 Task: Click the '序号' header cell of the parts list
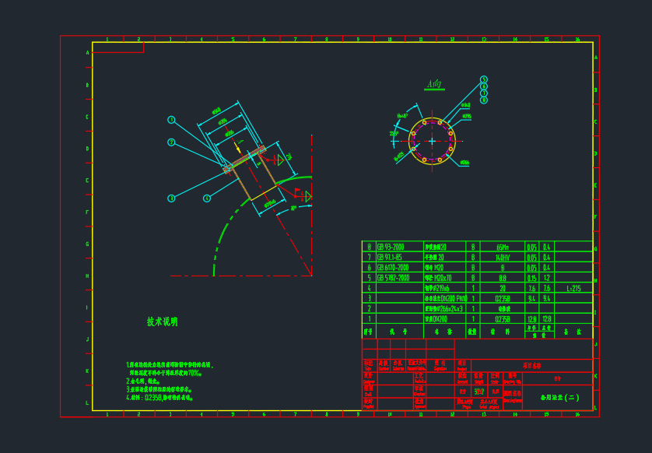coord(369,332)
